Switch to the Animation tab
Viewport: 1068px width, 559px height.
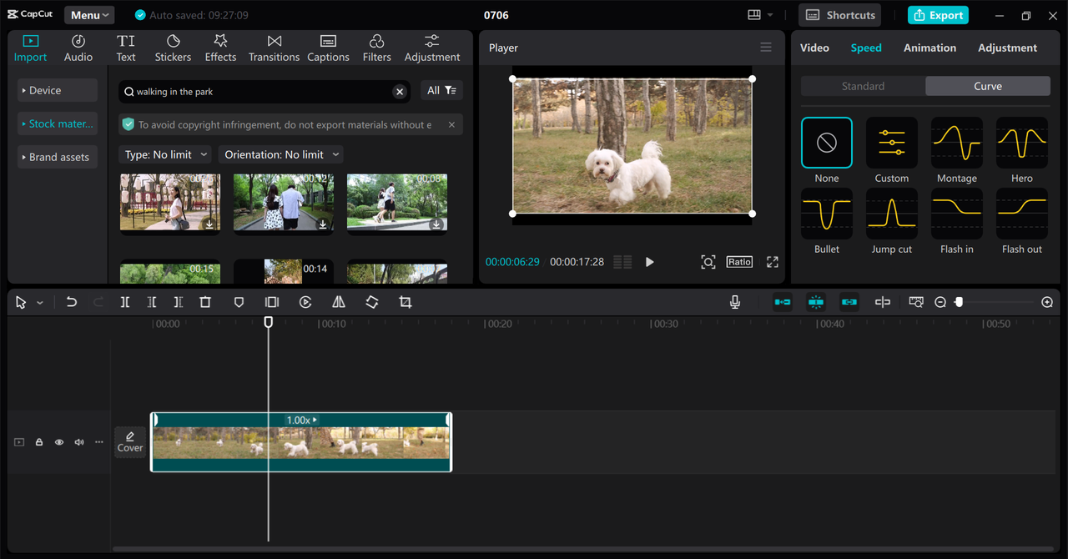coord(929,48)
